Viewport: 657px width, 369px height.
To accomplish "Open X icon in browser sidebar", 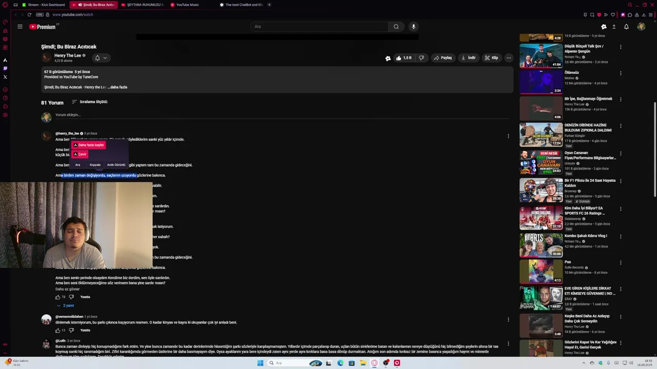I will pos(5,77).
